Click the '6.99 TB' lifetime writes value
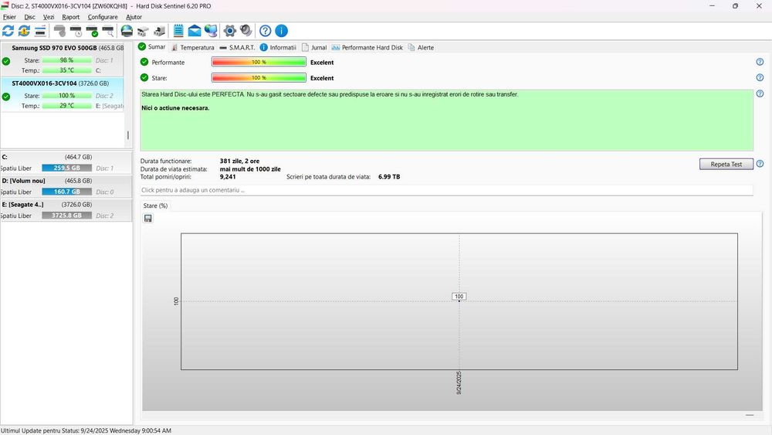The height and width of the screenshot is (435, 772). click(x=389, y=177)
